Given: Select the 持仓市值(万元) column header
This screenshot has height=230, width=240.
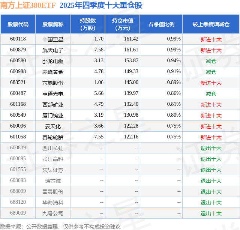Looking at the screenshot, I should point(123,24).
